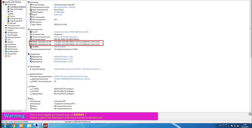Click the taskbar clock showing 13:47
The height and width of the screenshot is (128, 252).
click(245, 125)
